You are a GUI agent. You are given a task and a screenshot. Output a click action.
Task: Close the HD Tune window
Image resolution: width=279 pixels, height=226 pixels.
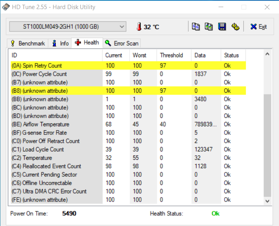267,7
